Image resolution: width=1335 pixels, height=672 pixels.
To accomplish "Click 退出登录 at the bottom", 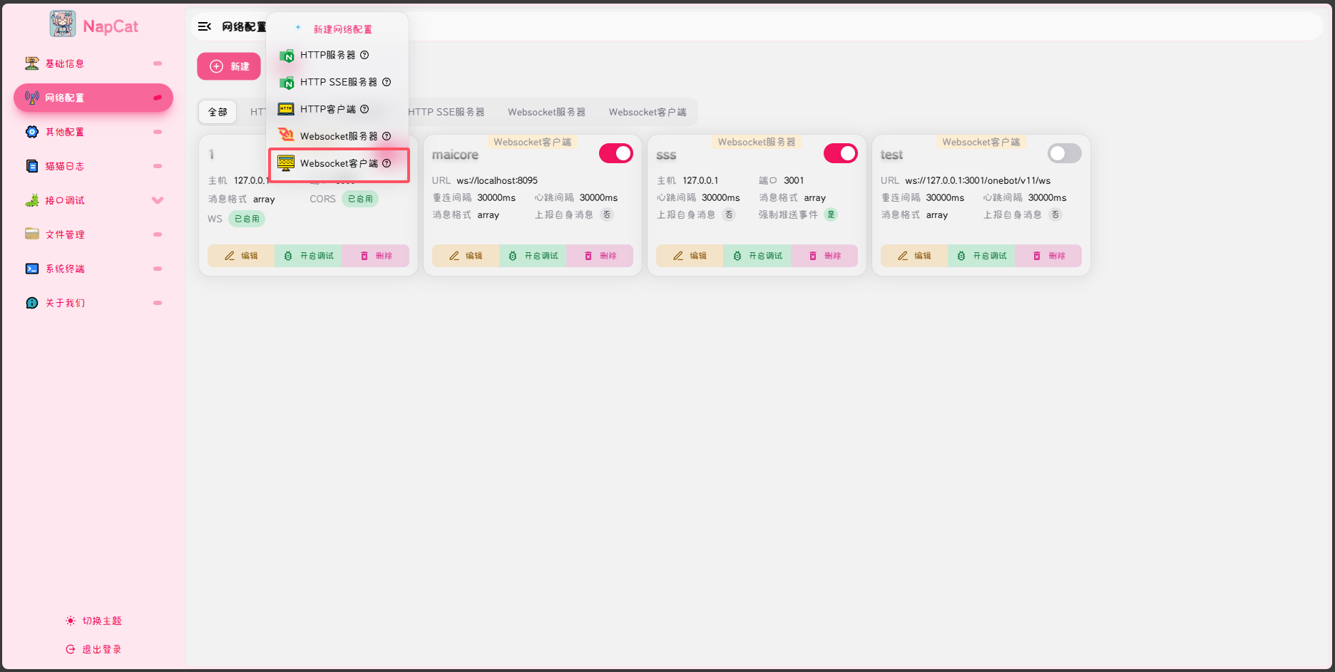I will 93,648.
